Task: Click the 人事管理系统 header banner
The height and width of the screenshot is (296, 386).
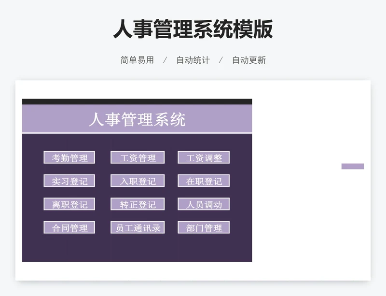Action: (137, 119)
